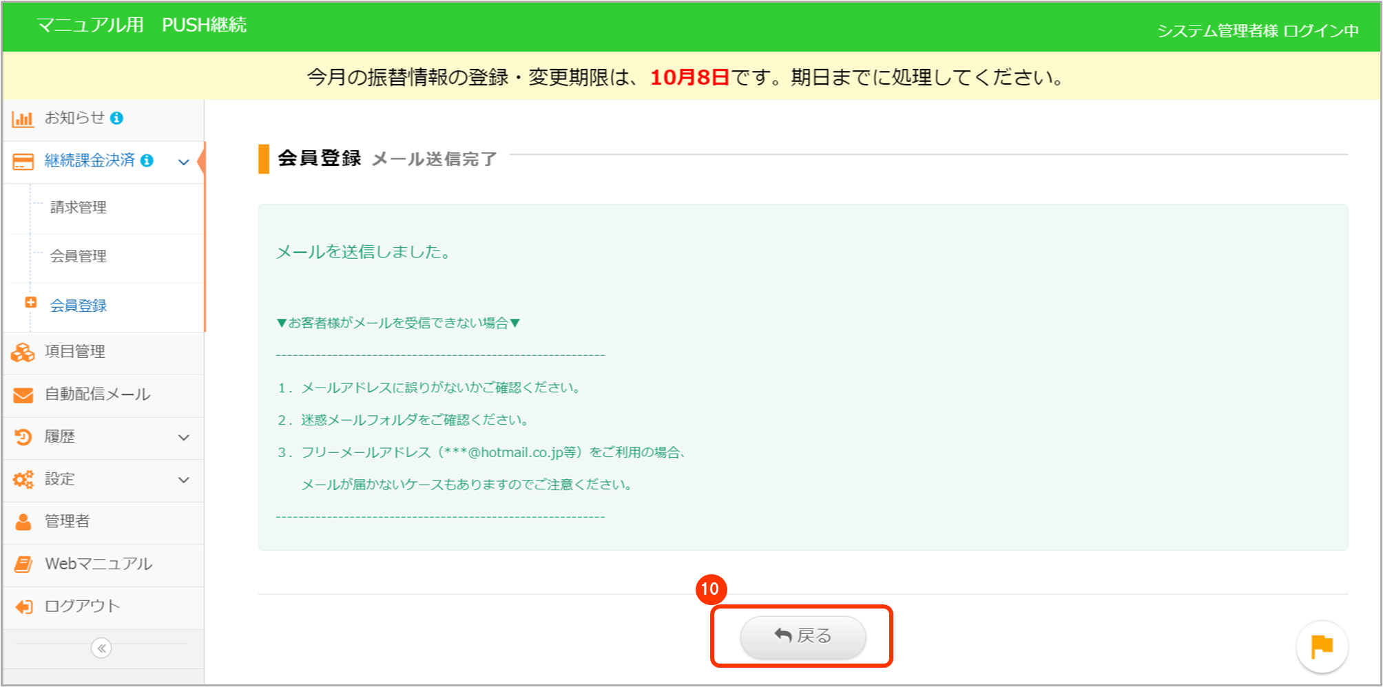1383x687 pixels.
Task: Click the logout arrow icon
Action: (23, 606)
